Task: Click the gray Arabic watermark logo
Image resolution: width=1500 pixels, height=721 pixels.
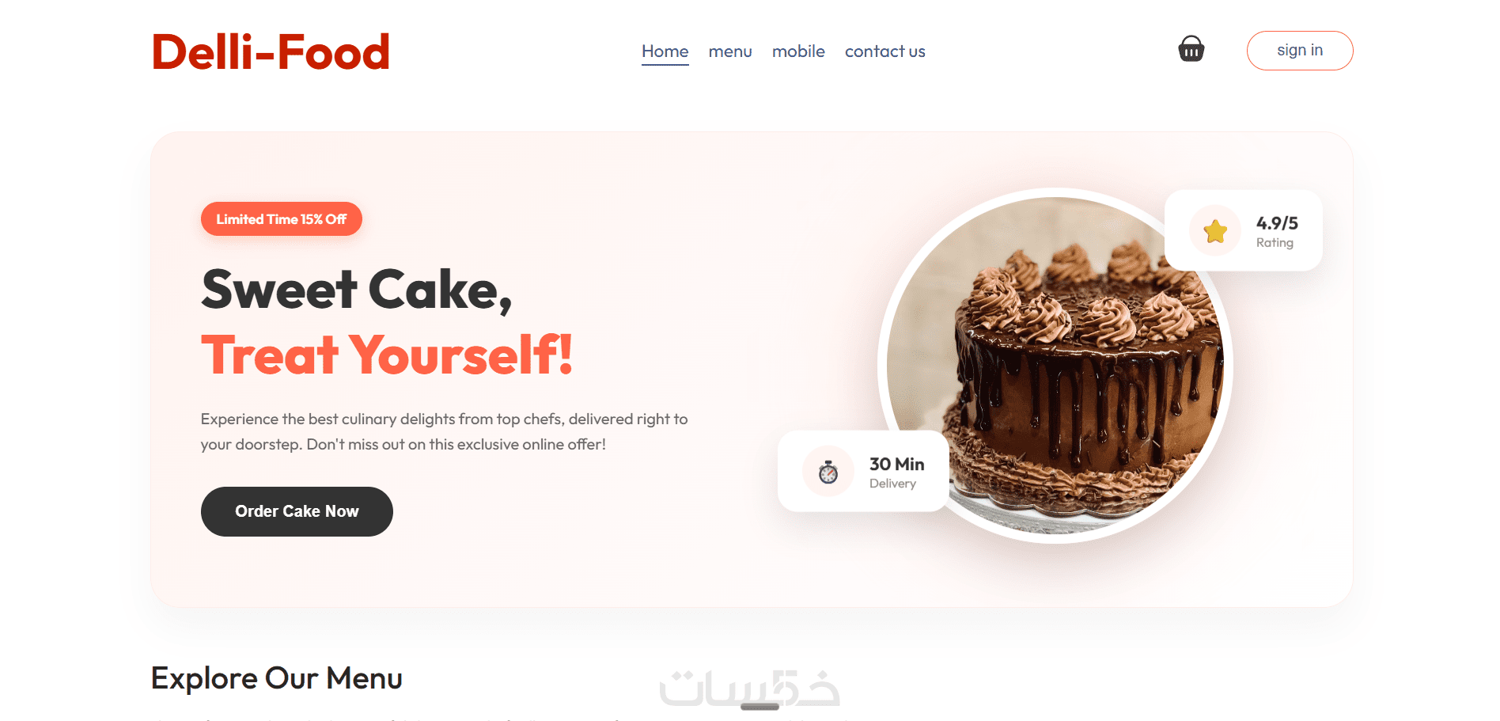Action: pos(749,689)
